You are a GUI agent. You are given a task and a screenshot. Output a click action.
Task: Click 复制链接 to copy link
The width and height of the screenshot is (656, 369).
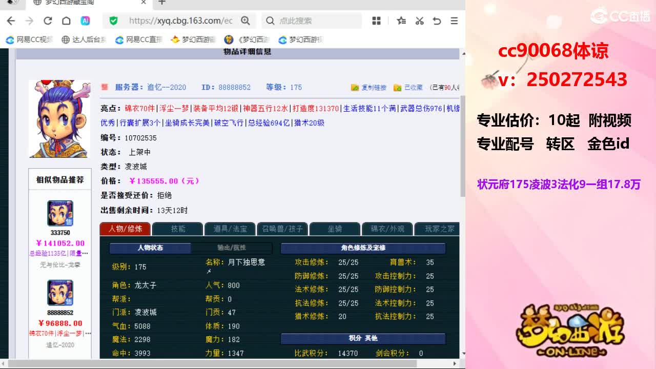(369, 88)
